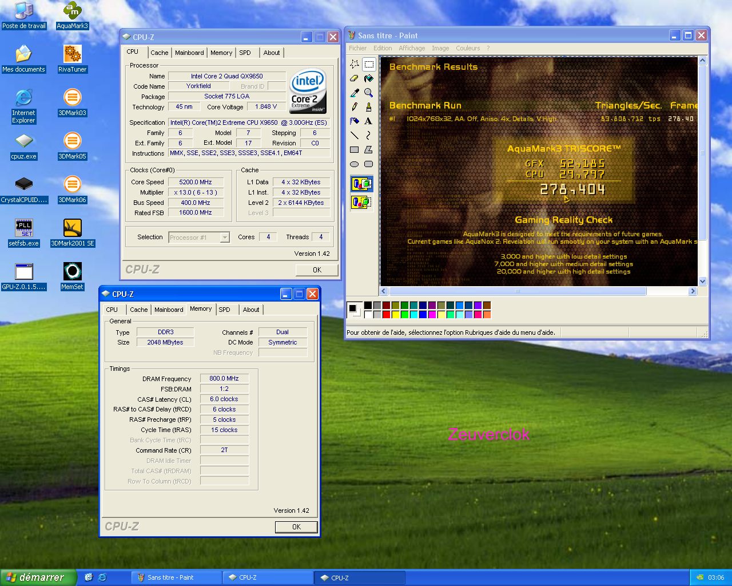Viewport: 732px width, 586px height.
Task: Open Memory tab in top CPU-Z window
Action: [x=221, y=53]
